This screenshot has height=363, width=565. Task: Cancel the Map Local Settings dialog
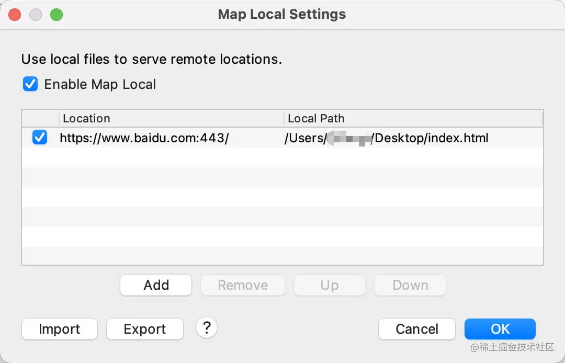[x=416, y=329]
